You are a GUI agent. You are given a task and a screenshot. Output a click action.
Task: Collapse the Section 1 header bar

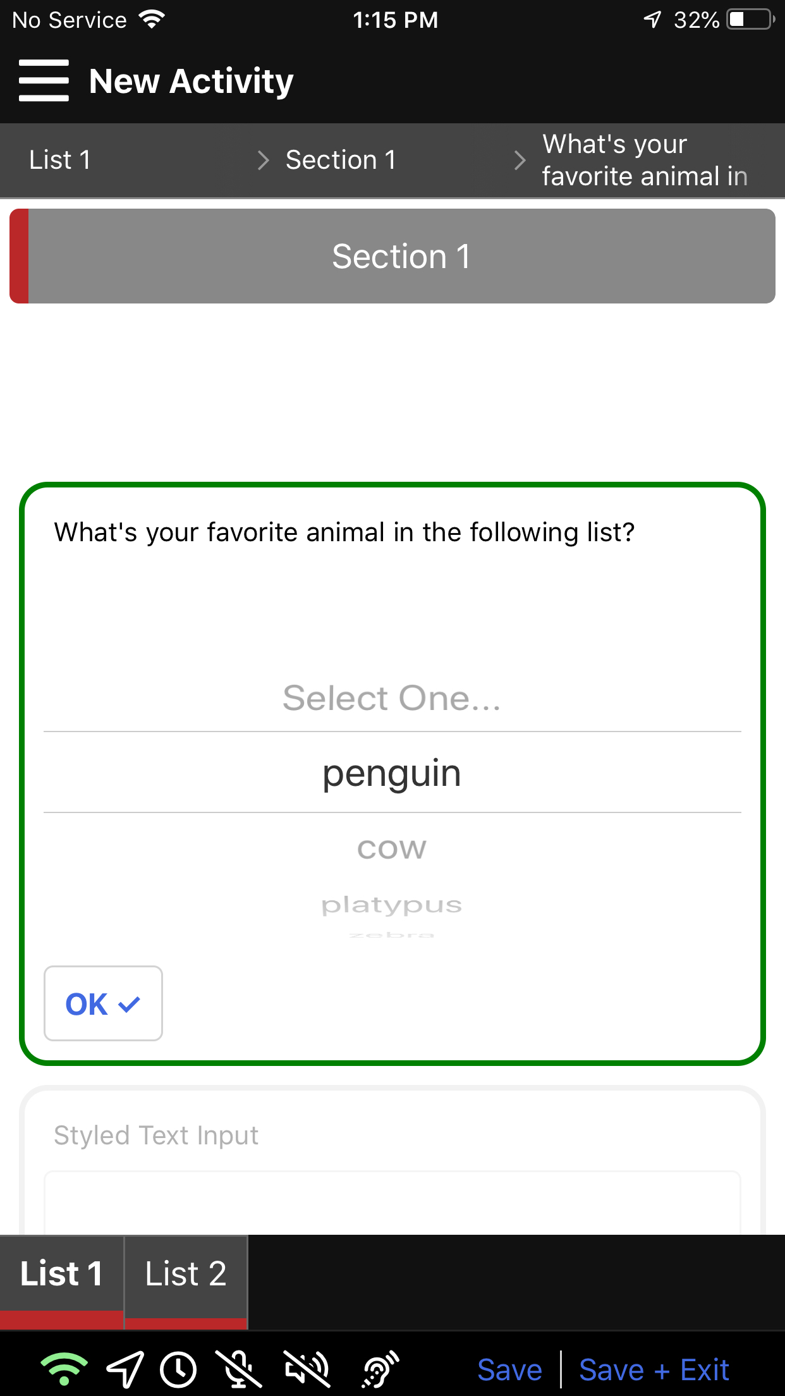tap(401, 256)
